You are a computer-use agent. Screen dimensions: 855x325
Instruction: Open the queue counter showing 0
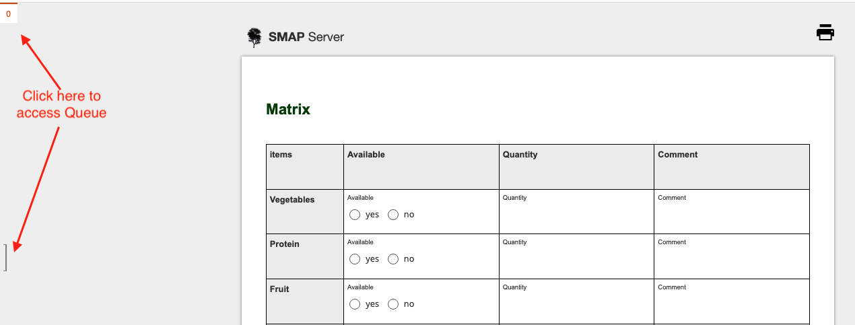click(x=8, y=13)
